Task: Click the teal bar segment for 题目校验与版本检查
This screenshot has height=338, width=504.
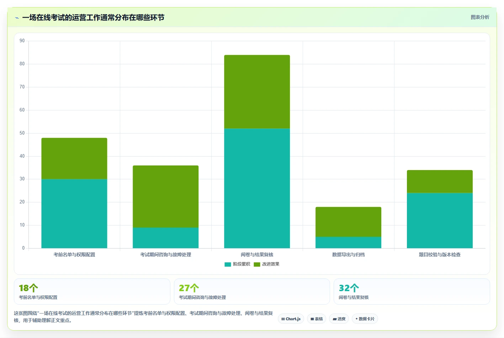Action: point(440,220)
